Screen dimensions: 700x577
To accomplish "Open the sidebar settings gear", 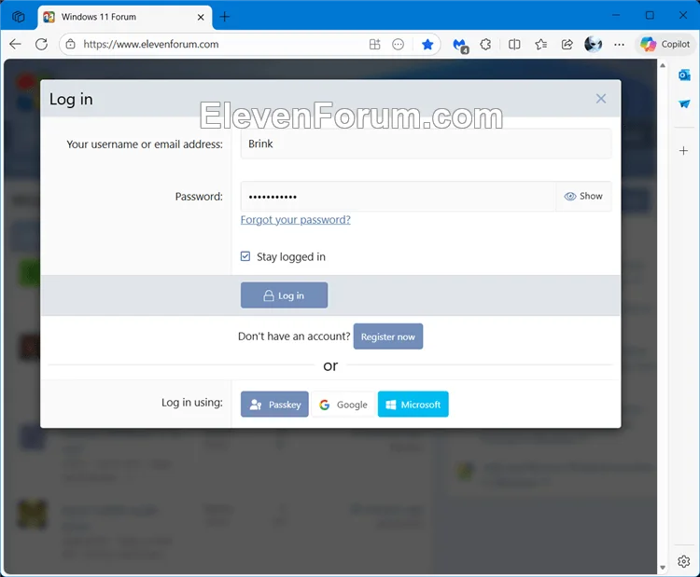I will click(683, 561).
